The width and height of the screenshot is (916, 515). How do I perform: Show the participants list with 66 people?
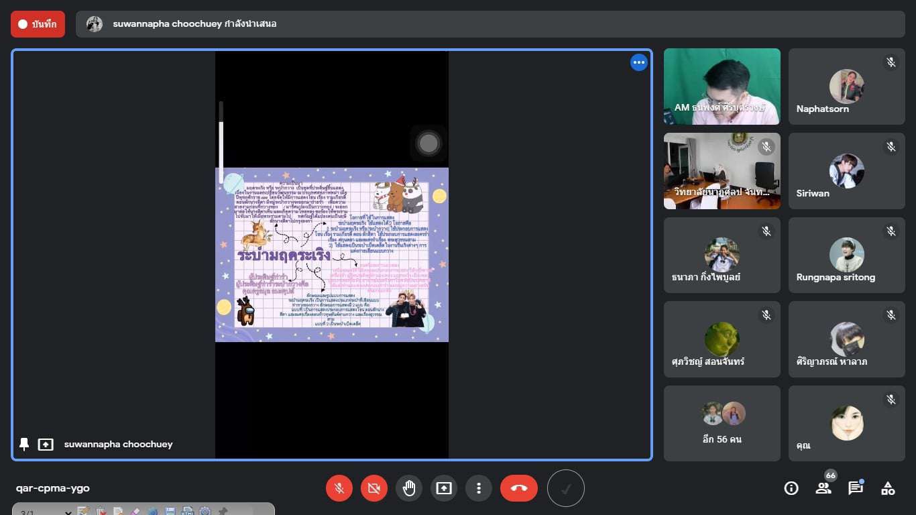pyautogui.click(x=823, y=488)
